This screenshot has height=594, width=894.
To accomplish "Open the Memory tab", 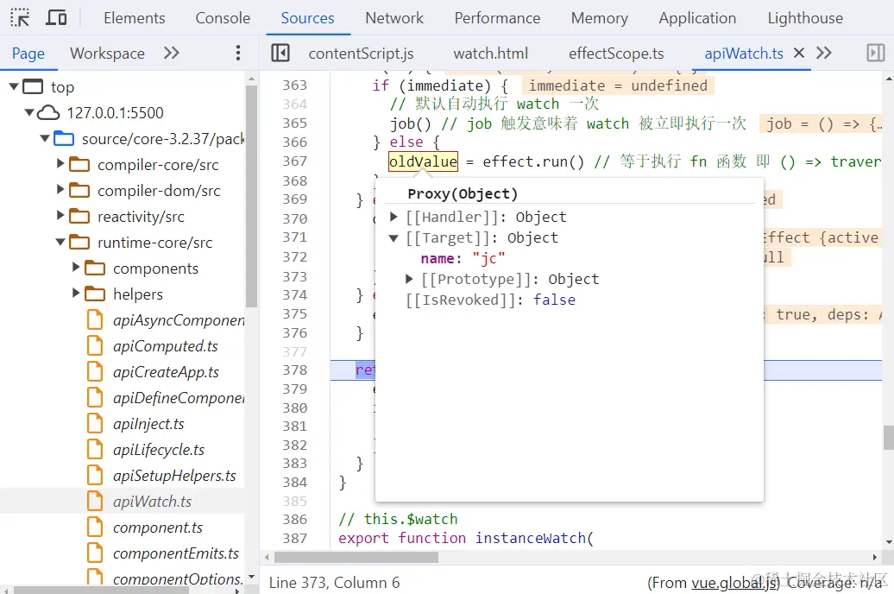I will tap(599, 18).
